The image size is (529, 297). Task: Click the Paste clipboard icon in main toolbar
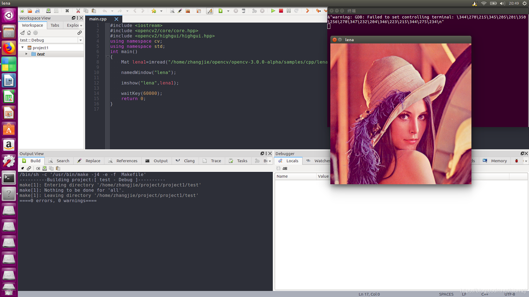coord(94,11)
